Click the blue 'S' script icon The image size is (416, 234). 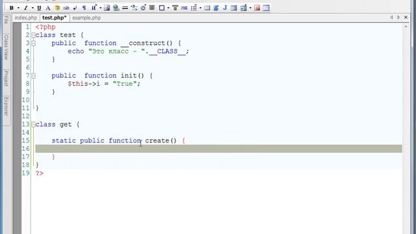click(216, 8)
